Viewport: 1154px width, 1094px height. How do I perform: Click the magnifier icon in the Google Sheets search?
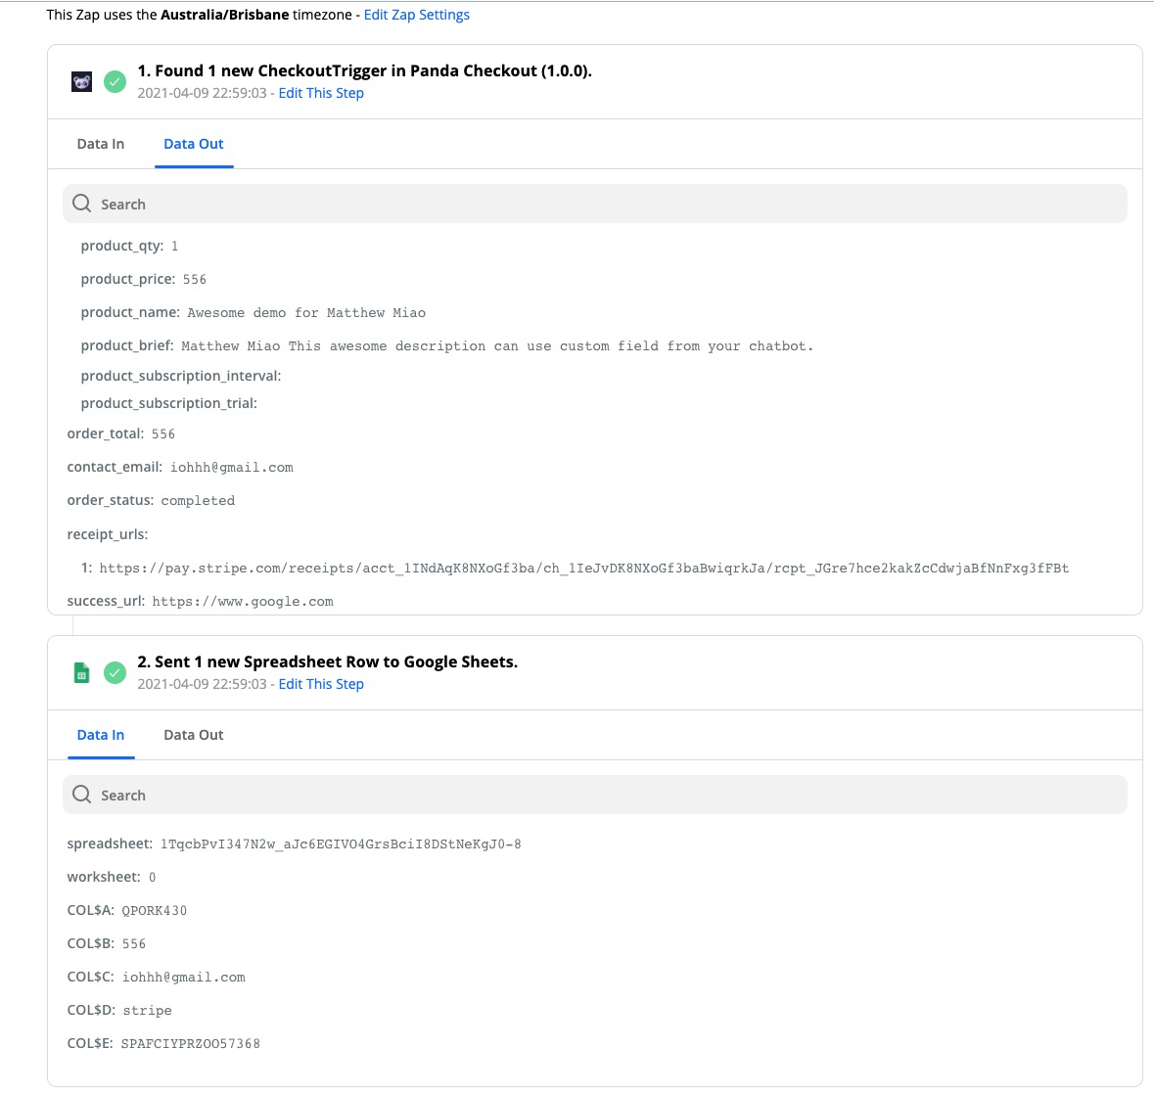pos(82,795)
